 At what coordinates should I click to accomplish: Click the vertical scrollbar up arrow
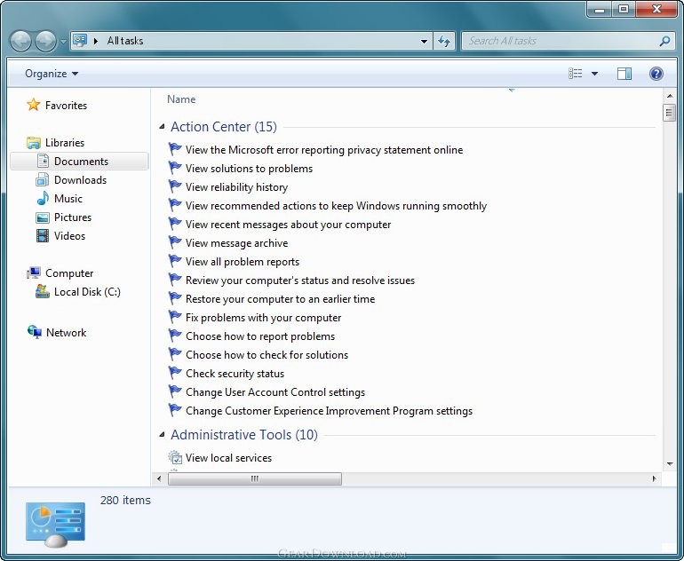[x=669, y=96]
